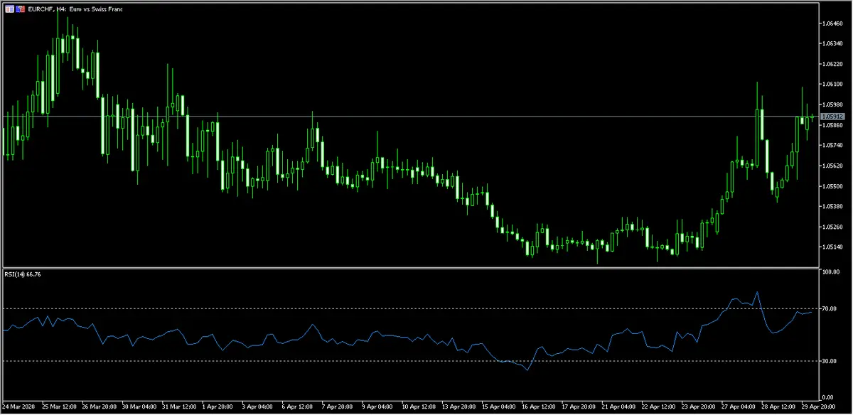Click the 1.05500 price axis label

pyautogui.click(x=832, y=186)
